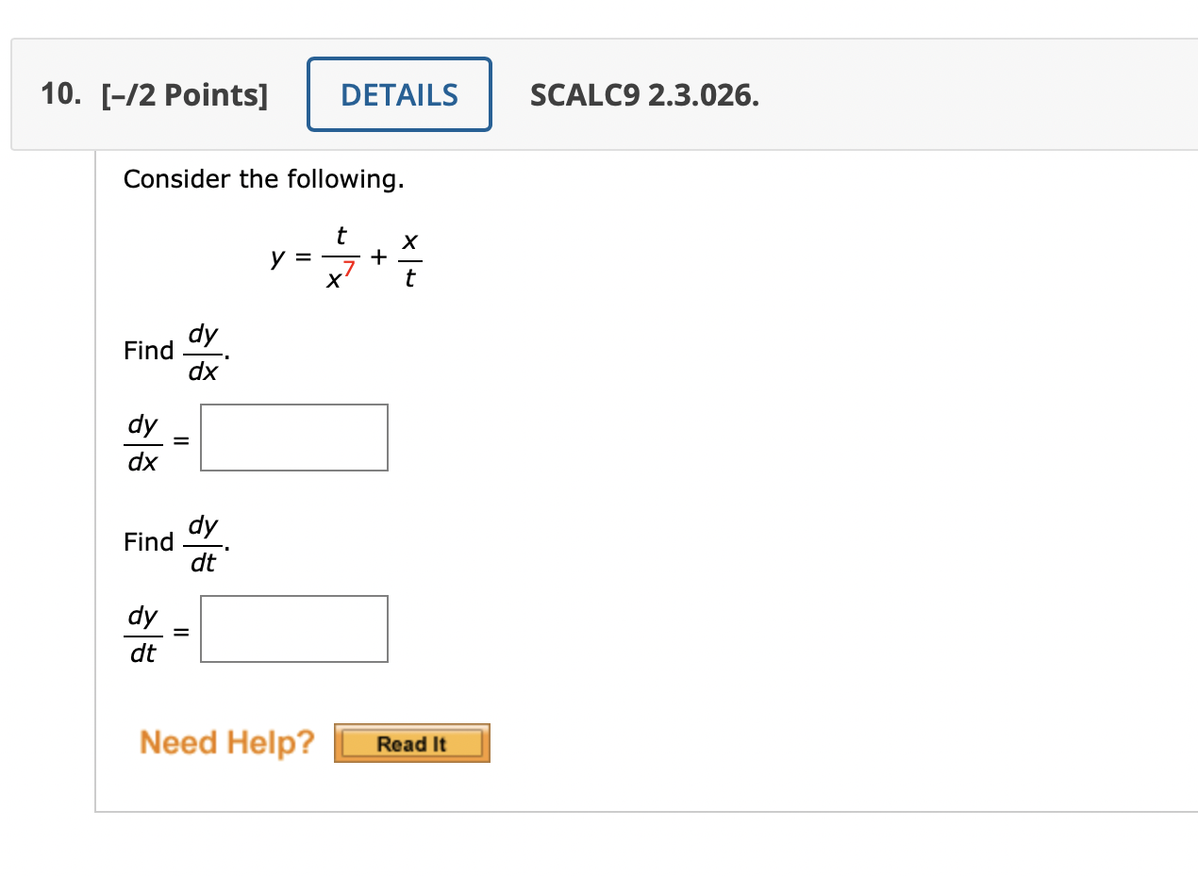Viewport: 1198px width, 876px height.
Task: Click the SCALC9 2.3.026 reference
Action: (644, 94)
